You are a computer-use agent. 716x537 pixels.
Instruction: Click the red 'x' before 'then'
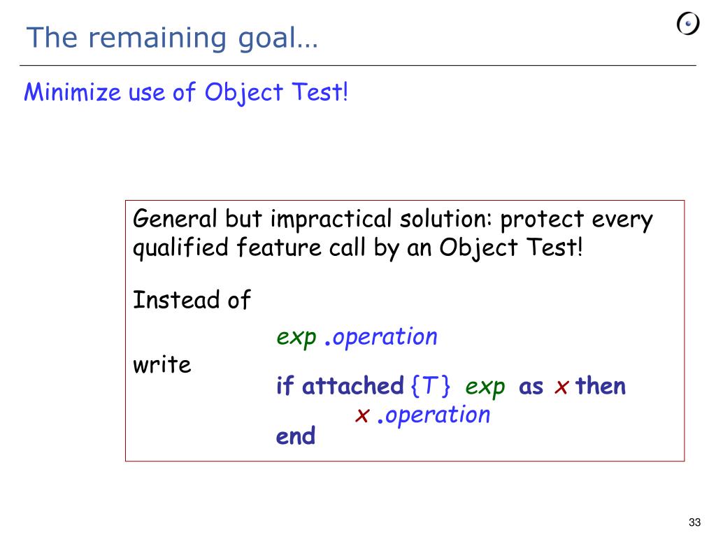click(x=561, y=387)
